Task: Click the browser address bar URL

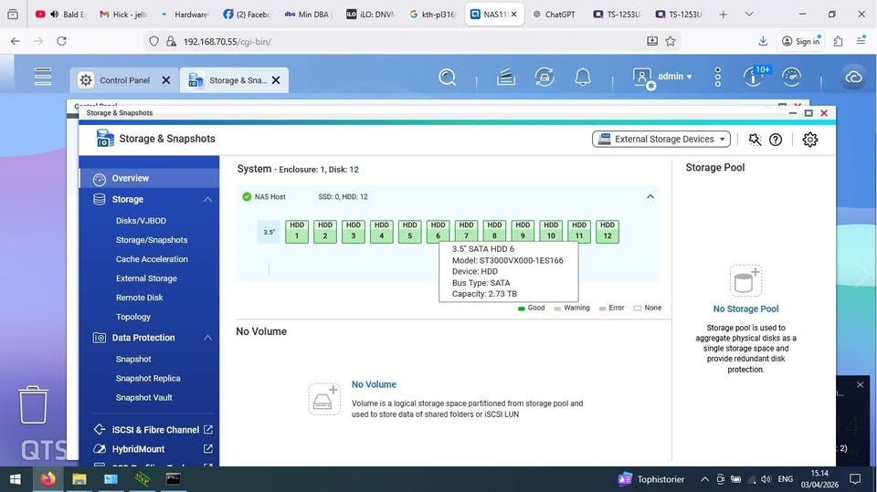Action: 227,41
